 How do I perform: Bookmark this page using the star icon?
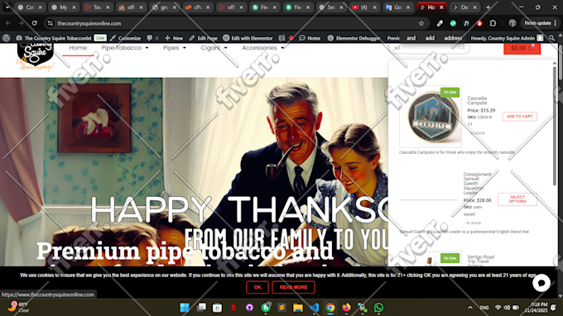tap(421, 23)
